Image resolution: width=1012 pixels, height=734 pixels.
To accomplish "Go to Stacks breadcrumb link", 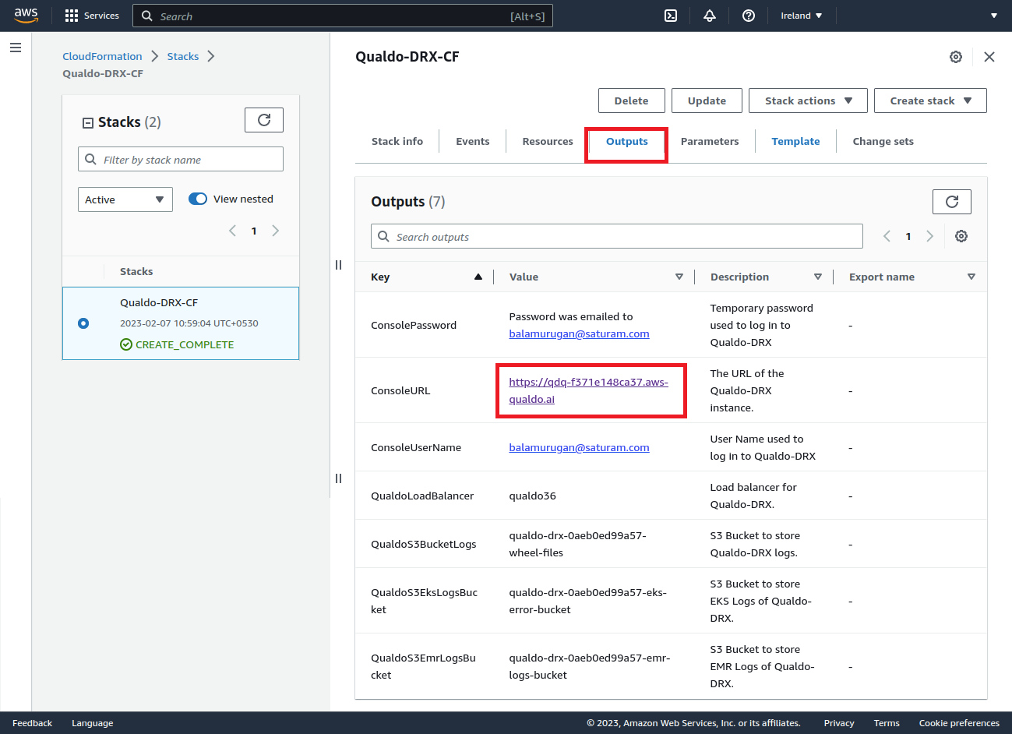I will 183,56.
